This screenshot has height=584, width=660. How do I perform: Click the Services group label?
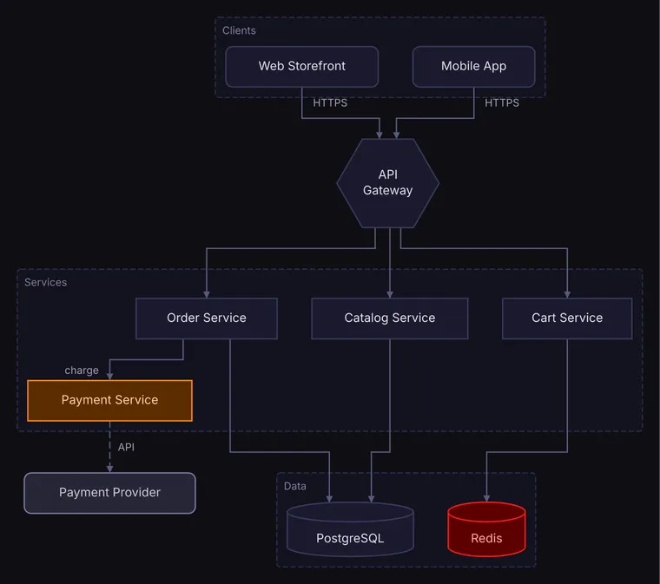pyautogui.click(x=45, y=282)
